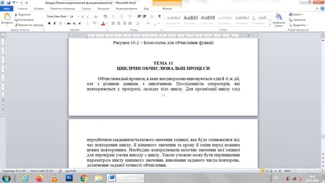Switch to the Вставка (Insert) tab
The height and width of the screenshot is (183, 325).
[x=39, y=9]
